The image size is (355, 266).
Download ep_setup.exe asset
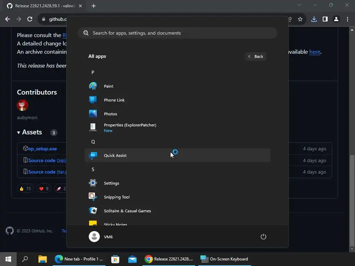42,149
